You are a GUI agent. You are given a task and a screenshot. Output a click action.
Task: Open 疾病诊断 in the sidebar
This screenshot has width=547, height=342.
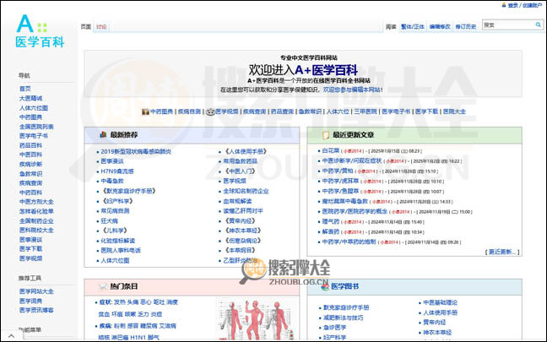point(30,164)
